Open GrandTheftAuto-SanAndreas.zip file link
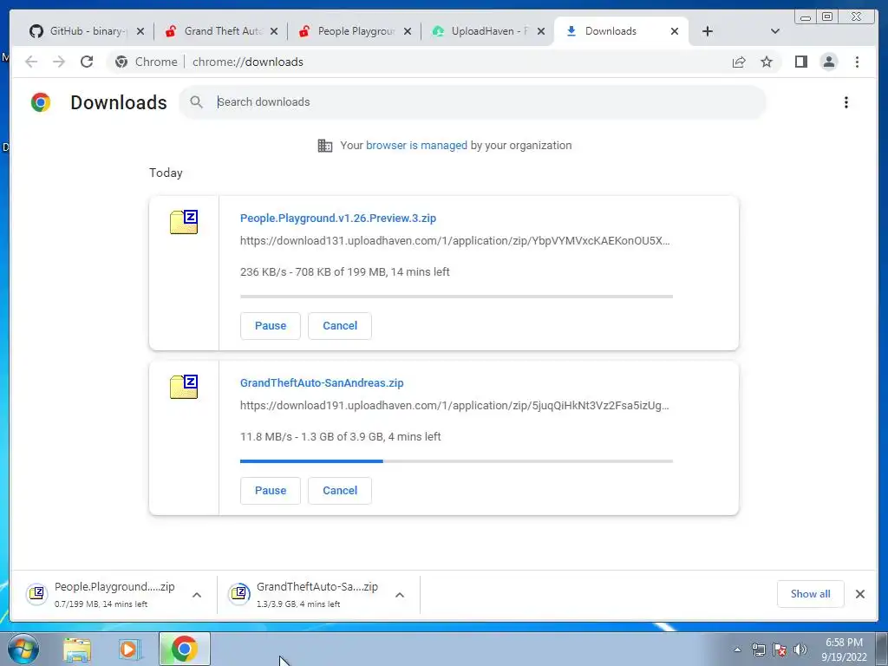The image size is (888, 666). (x=322, y=382)
